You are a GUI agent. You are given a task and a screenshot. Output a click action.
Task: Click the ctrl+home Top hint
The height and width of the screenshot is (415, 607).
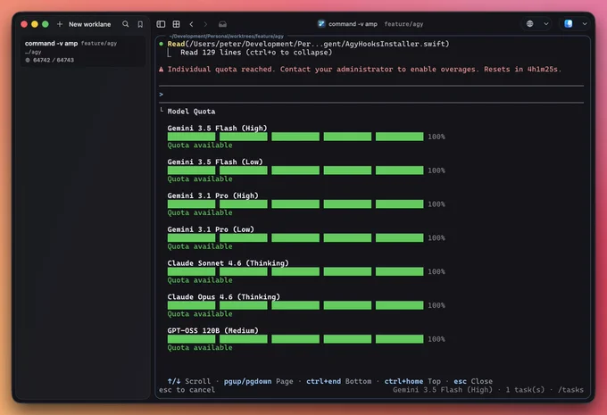click(412, 381)
